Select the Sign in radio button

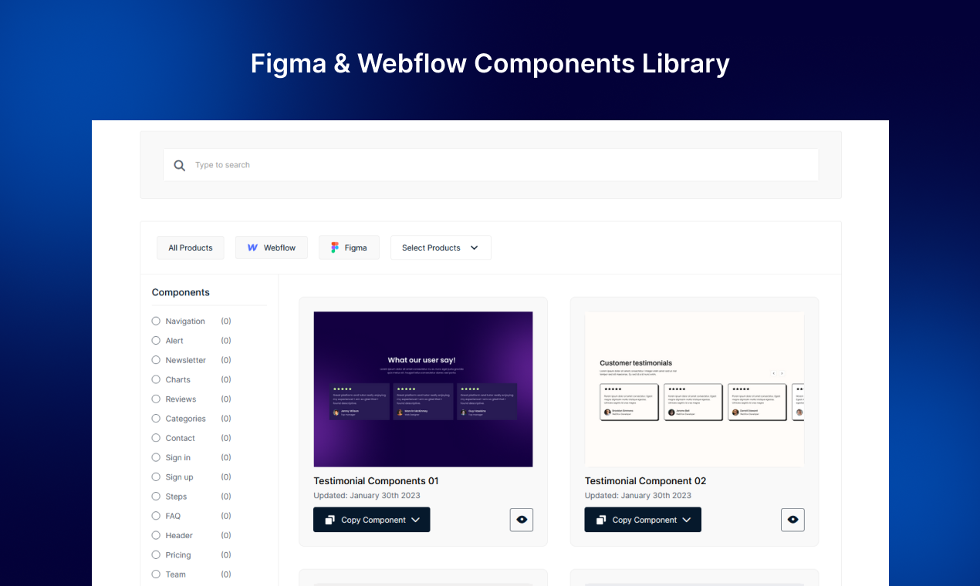click(x=156, y=457)
